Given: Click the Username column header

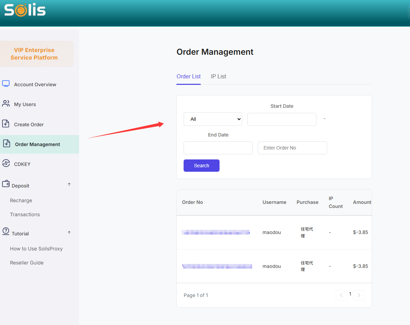Looking at the screenshot, I should pos(274,202).
